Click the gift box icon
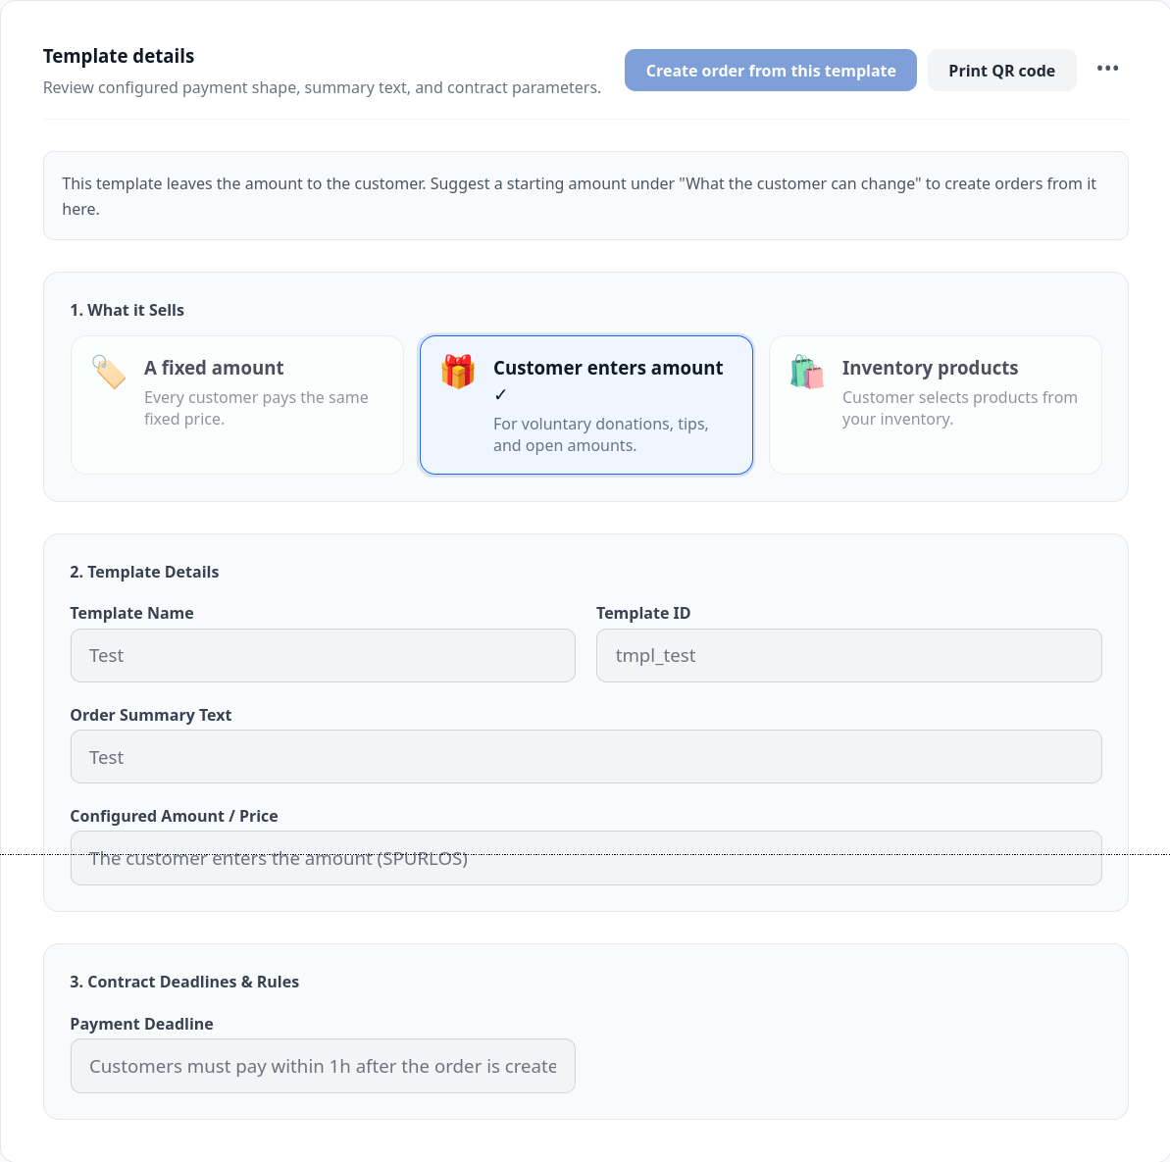 (x=458, y=372)
